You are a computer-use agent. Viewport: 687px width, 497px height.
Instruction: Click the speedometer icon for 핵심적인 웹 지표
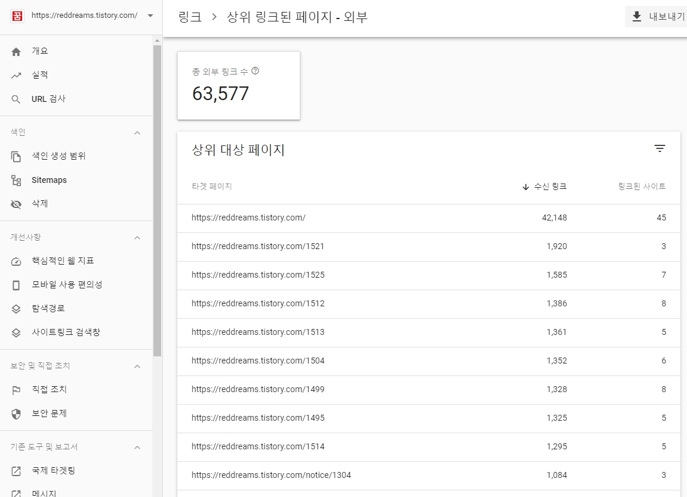(16, 262)
